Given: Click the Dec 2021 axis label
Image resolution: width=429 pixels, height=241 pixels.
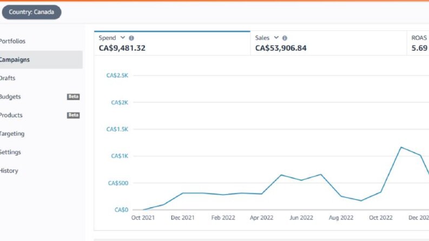Looking at the screenshot, I should click(x=182, y=218).
